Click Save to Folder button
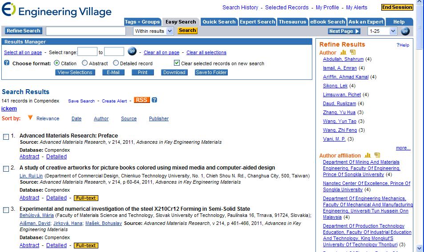424x252 pixels. [x=211, y=72]
